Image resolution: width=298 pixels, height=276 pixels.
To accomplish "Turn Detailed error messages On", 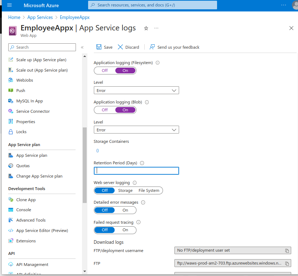I will 125,210.
